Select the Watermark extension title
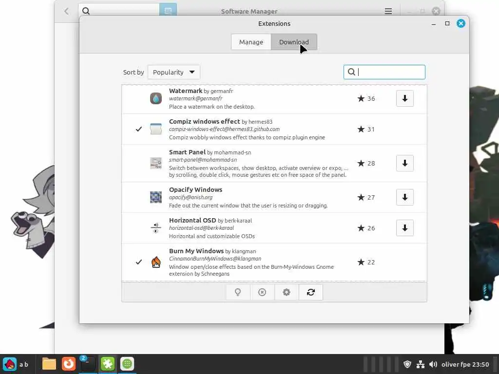 186,91
